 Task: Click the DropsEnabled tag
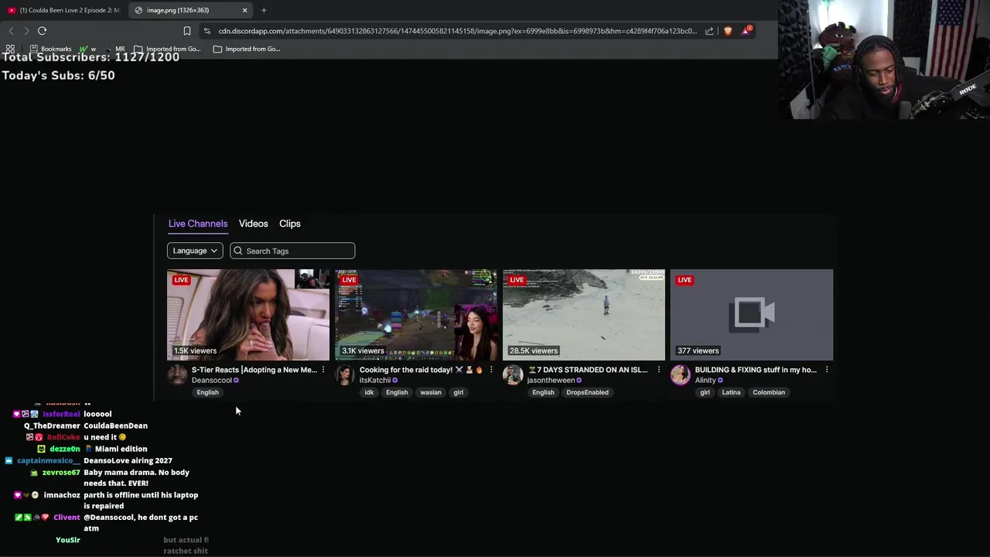pos(588,392)
